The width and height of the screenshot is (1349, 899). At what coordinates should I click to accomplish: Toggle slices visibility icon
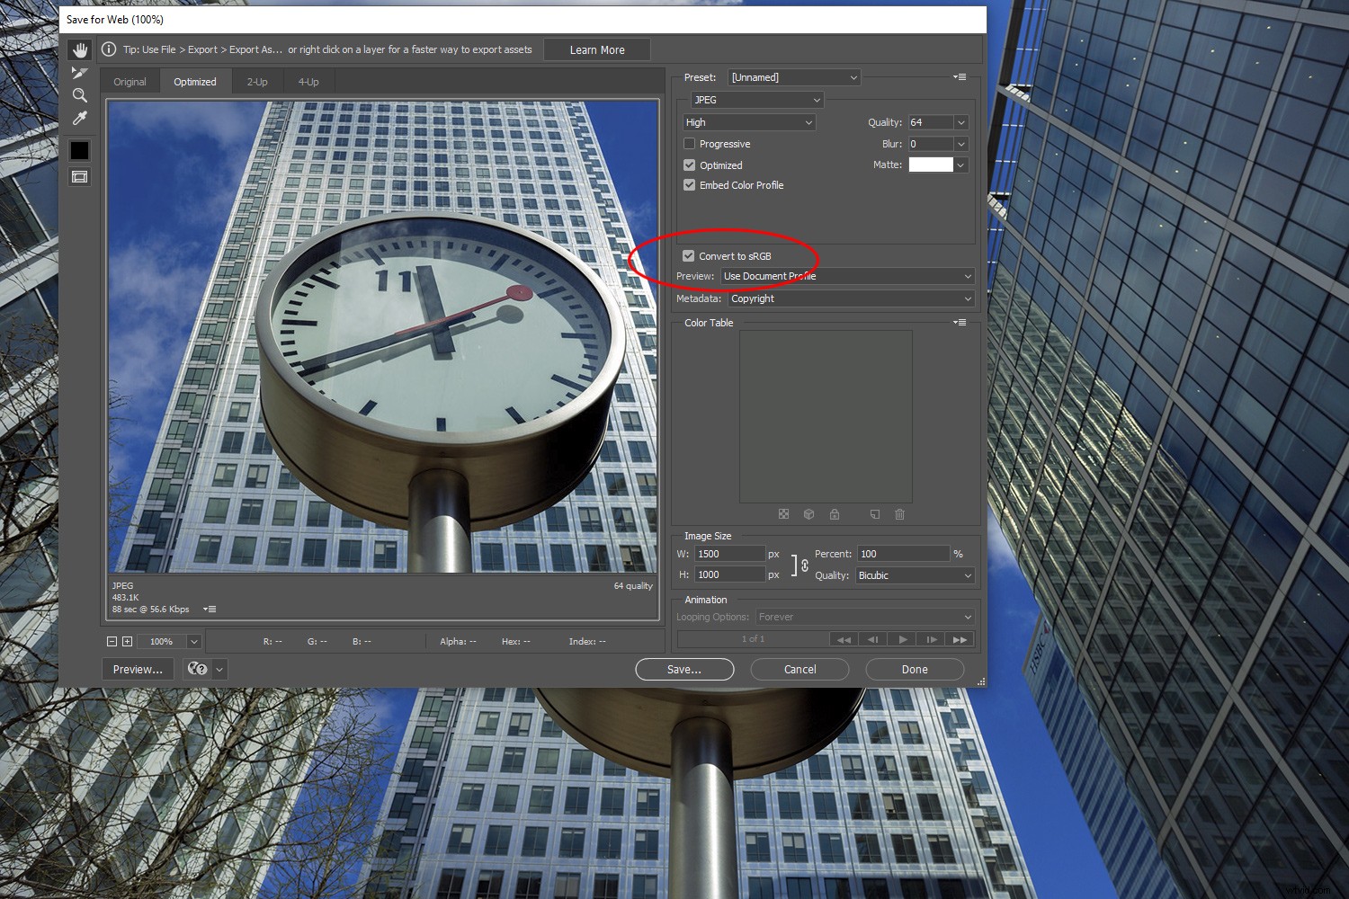click(x=80, y=177)
